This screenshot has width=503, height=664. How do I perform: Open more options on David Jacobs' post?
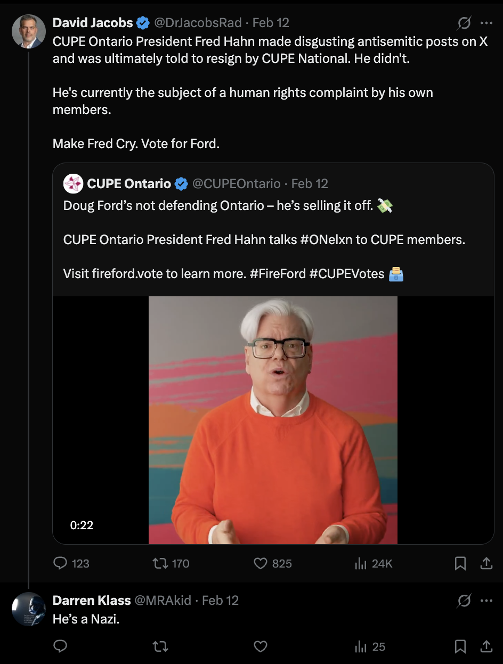coord(486,23)
